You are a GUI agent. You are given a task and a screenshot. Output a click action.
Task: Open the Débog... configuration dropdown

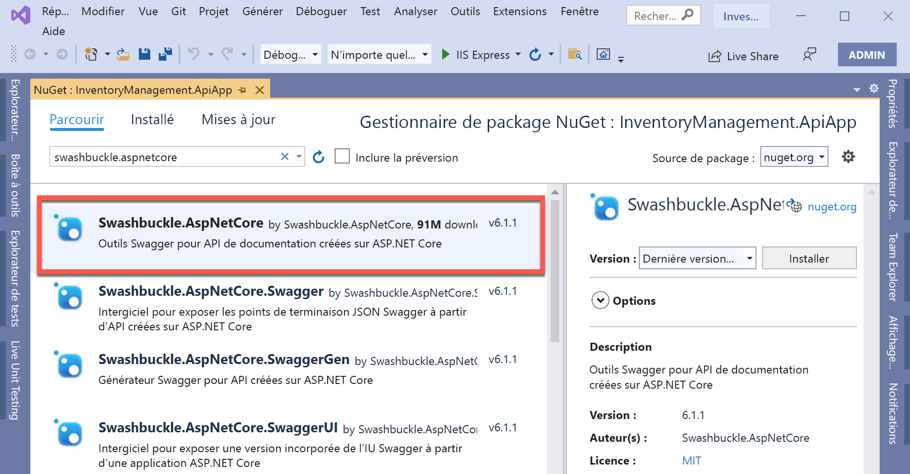(291, 55)
